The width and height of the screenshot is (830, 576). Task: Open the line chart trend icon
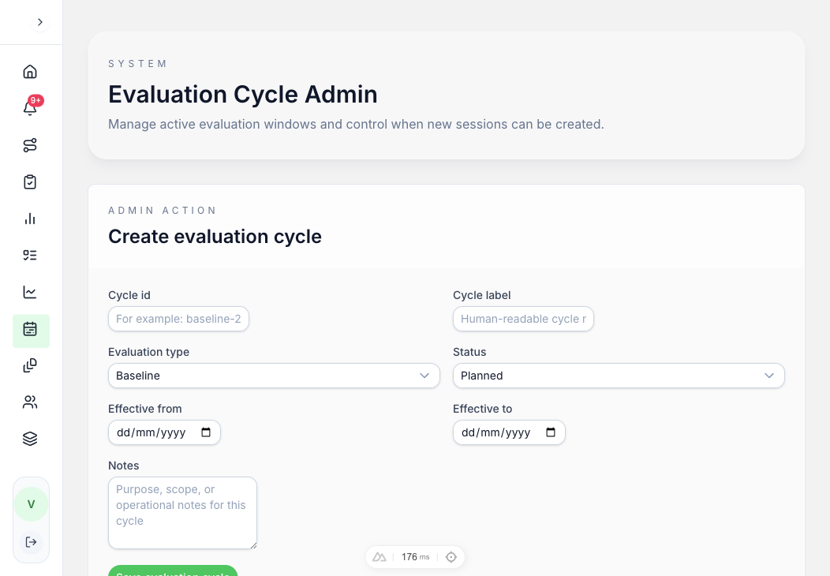30,292
